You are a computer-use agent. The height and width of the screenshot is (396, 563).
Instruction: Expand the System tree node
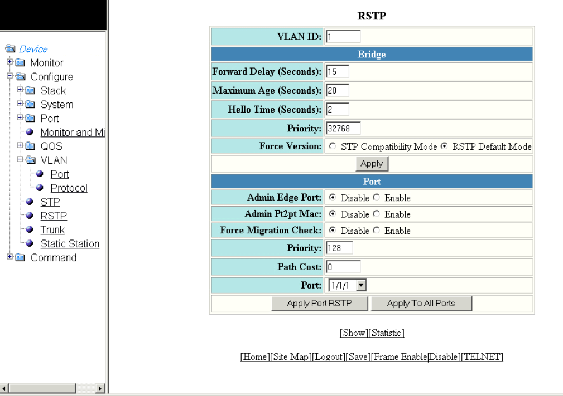20,104
